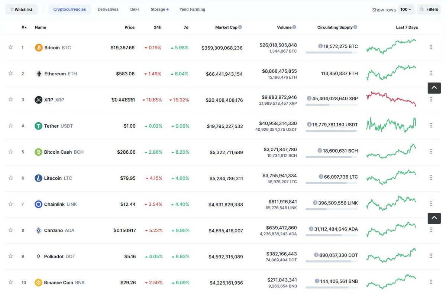Click the Market Cap info icon

[x=240, y=27]
